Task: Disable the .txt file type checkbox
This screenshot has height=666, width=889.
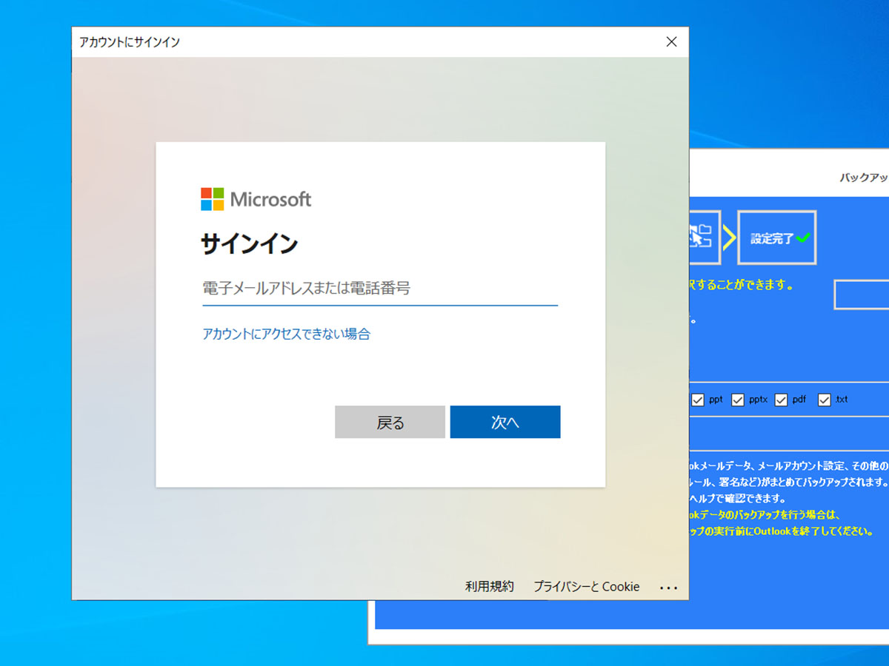Action: pos(824,400)
